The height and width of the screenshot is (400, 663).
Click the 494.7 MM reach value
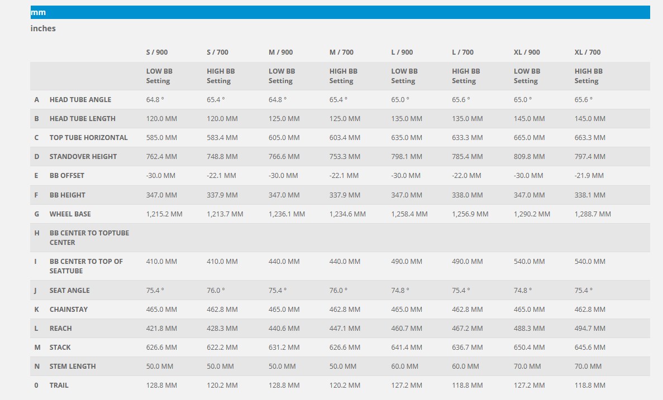(590, 329)
